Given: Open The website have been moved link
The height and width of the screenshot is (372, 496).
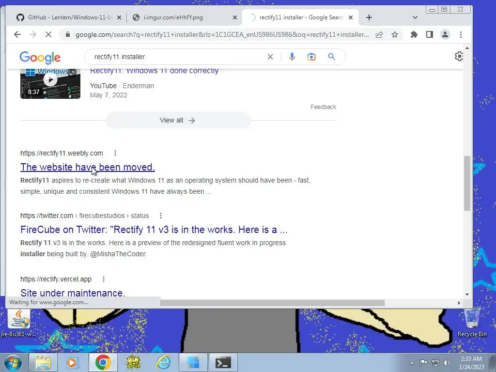Looking at the screenshot, I should pyautogui.click(x=88, y=167).
